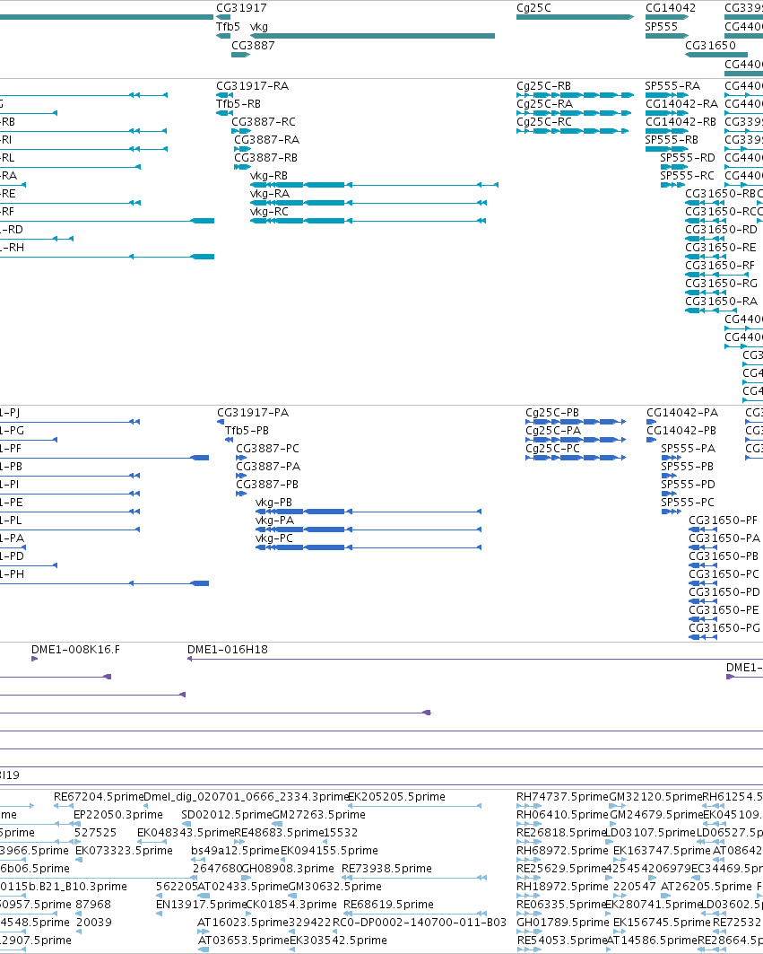This screenshot has height=954, width=763.
Task: Select the Tfb5-PB protein label
Action: (247, 431)
